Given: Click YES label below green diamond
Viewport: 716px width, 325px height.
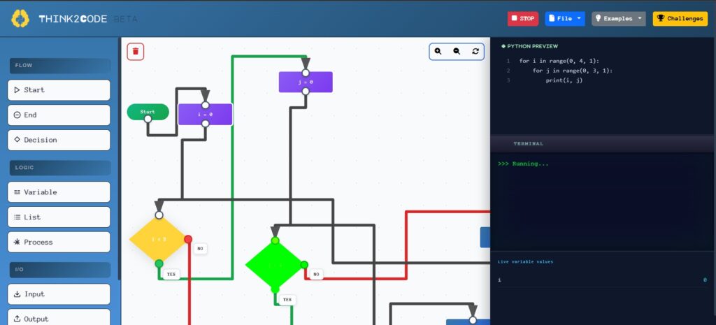Looking at the screenshot, I should coord(287,300).
